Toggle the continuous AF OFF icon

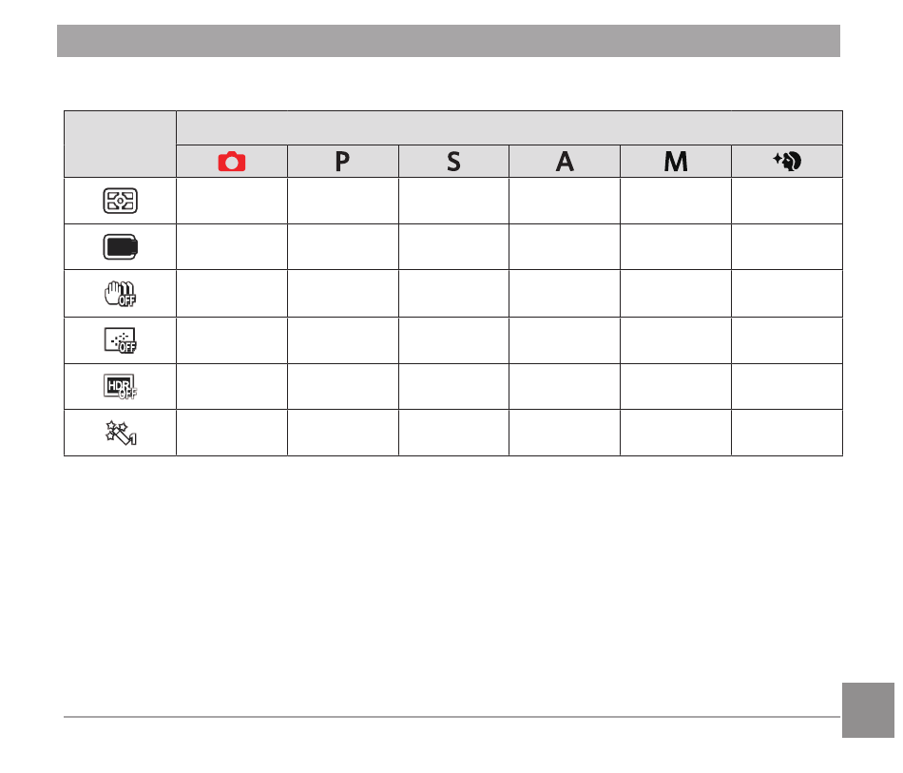120,340
